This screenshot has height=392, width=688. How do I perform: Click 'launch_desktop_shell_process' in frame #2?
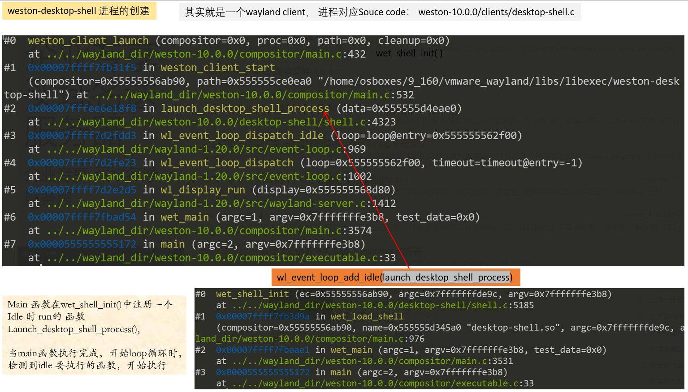click(245, 108)
